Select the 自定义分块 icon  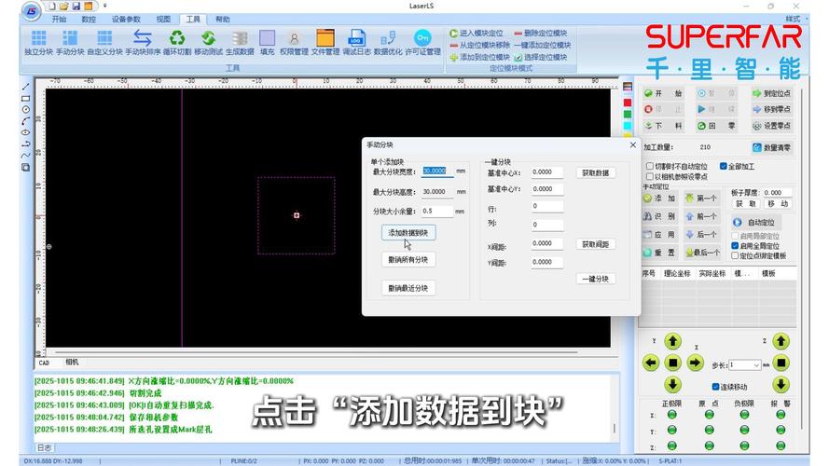[x=104, y=38]
